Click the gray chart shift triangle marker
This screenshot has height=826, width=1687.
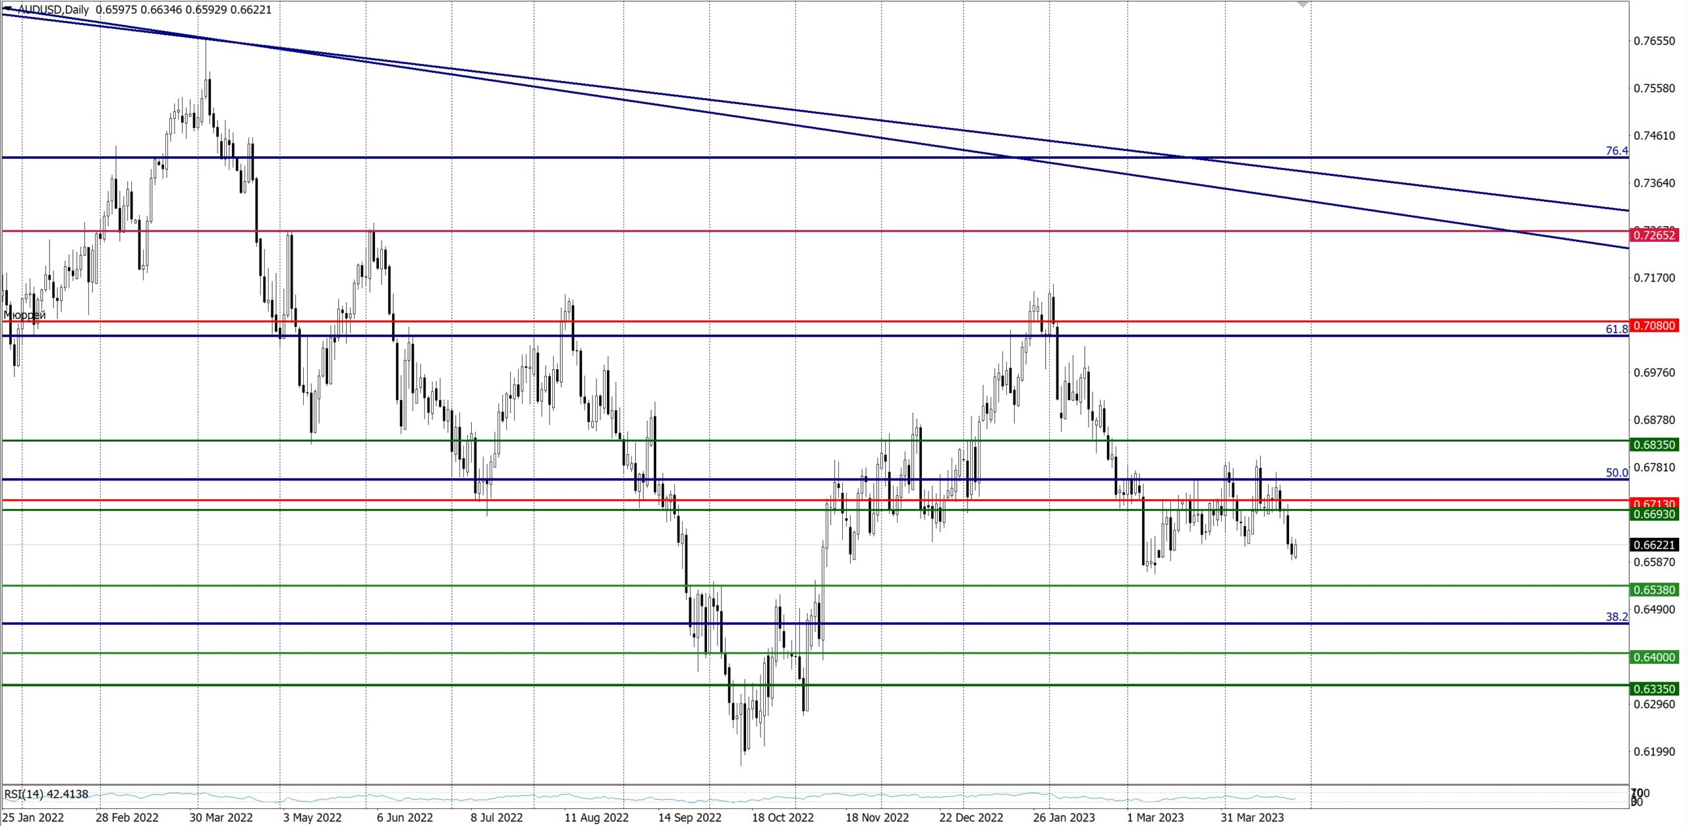[1303, 4]
